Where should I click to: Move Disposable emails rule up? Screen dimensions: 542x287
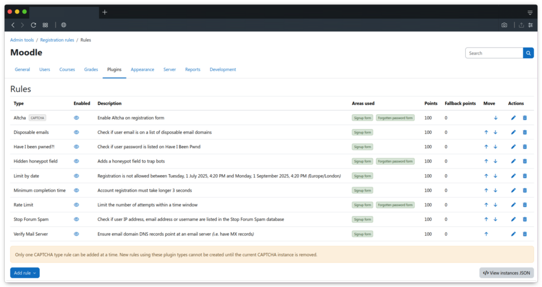(486, 132)
